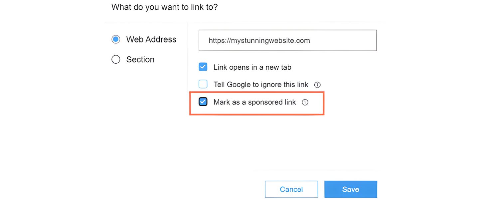This screenshot has height=199, width=499.
Task: Uncheck the Mark as a sponsored link checkbox
Action: [203, 101]
